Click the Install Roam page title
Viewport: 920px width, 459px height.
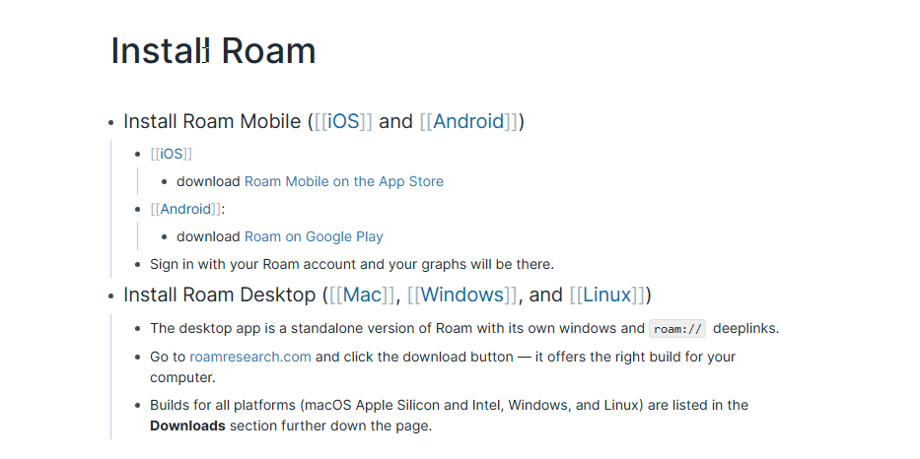tap(214, 51)
